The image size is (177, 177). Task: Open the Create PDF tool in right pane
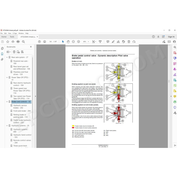[x=175, y=53]
